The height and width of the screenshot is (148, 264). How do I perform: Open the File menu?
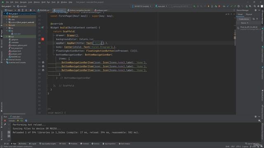(x=7, y=2)
